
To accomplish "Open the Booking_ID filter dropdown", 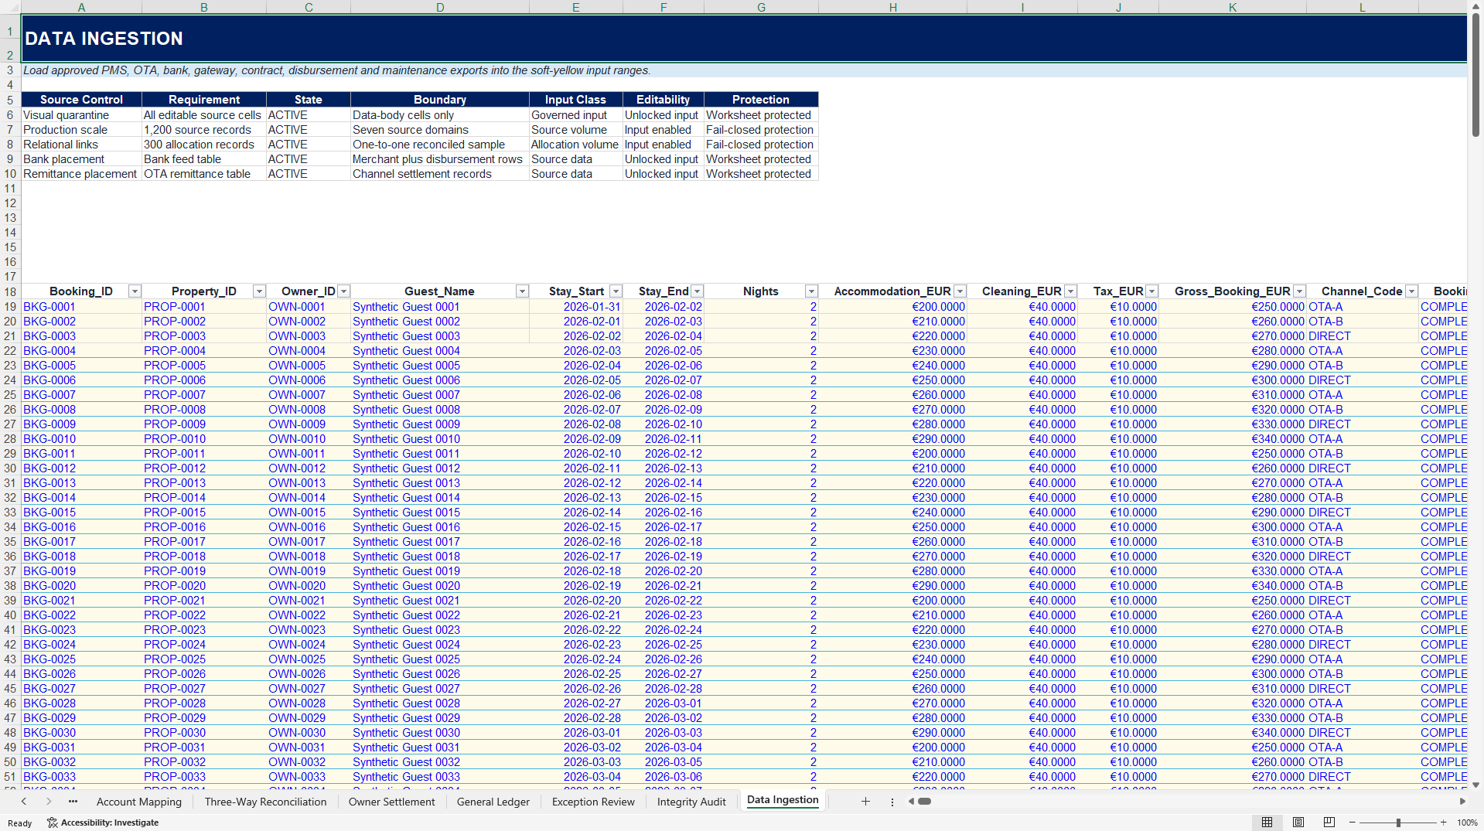I will pos(135,291).
